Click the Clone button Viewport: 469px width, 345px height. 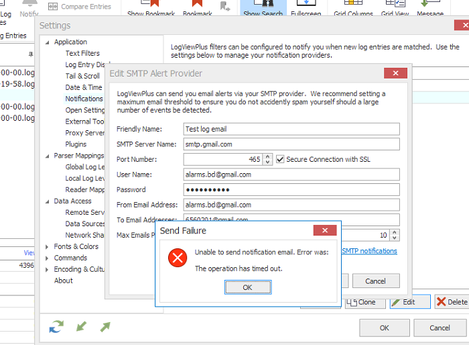click(365, 302)
